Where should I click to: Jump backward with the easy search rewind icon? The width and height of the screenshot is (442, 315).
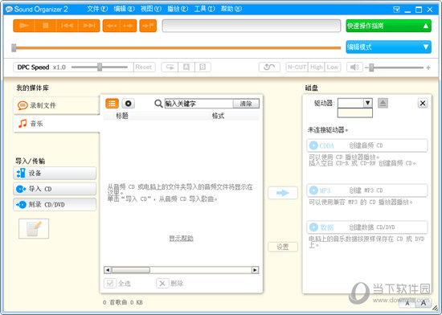point(112,26)
